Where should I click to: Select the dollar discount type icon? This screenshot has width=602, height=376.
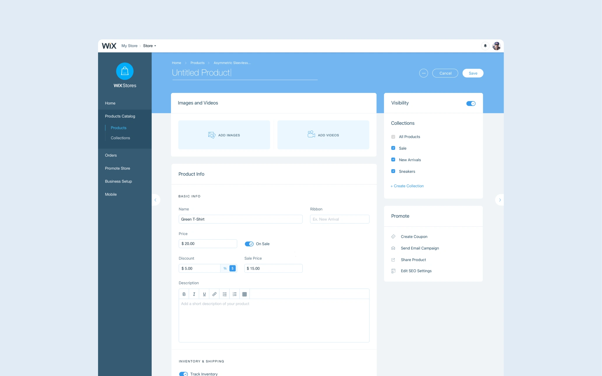233,268
